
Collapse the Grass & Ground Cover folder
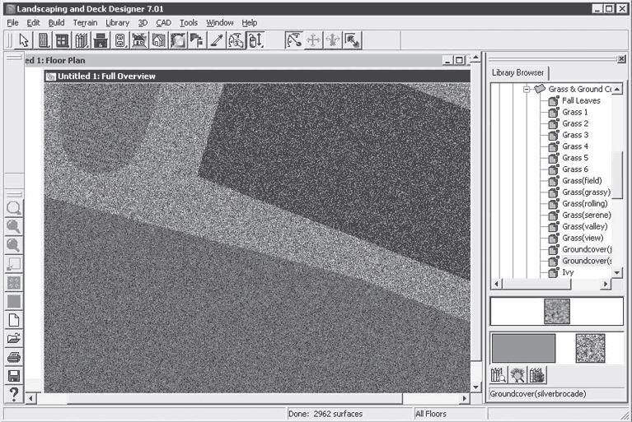(526, 89)
